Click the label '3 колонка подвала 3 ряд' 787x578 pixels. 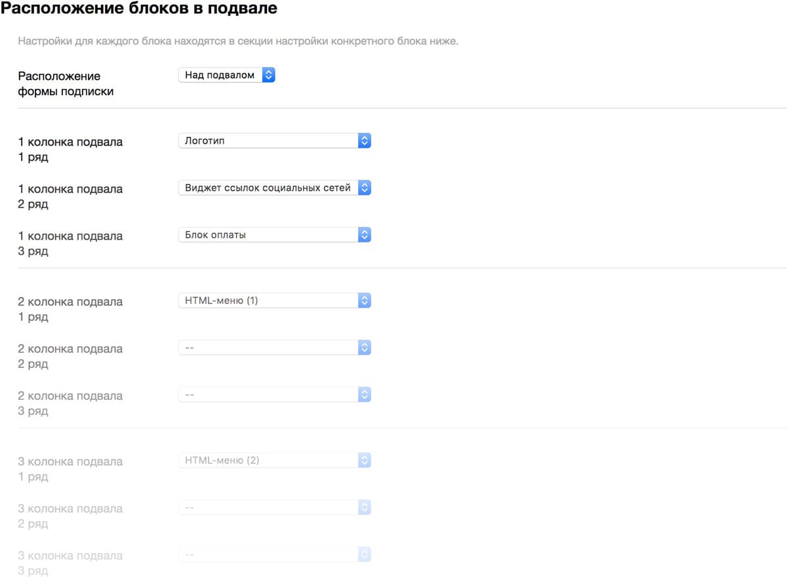[70, 564]
